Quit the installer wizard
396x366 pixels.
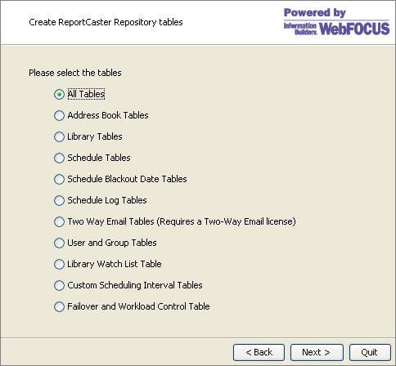[370, 352]
